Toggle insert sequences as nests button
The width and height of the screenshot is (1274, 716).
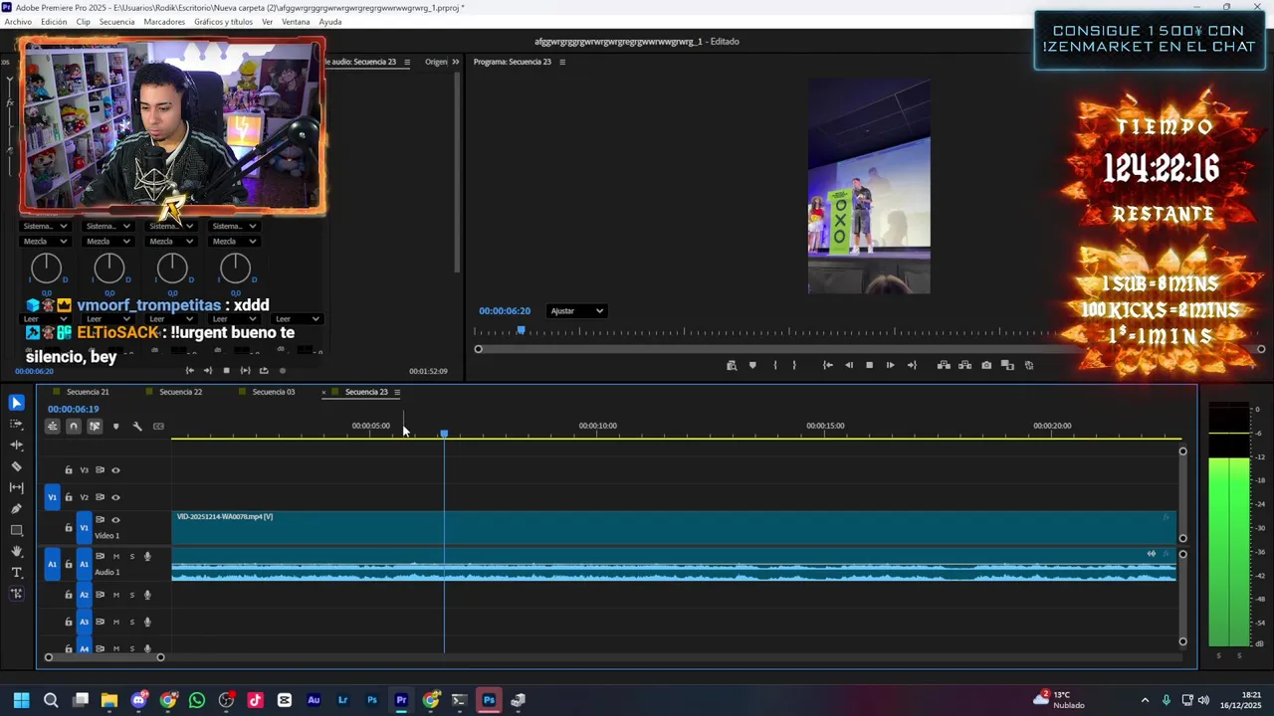pos(52,427)
